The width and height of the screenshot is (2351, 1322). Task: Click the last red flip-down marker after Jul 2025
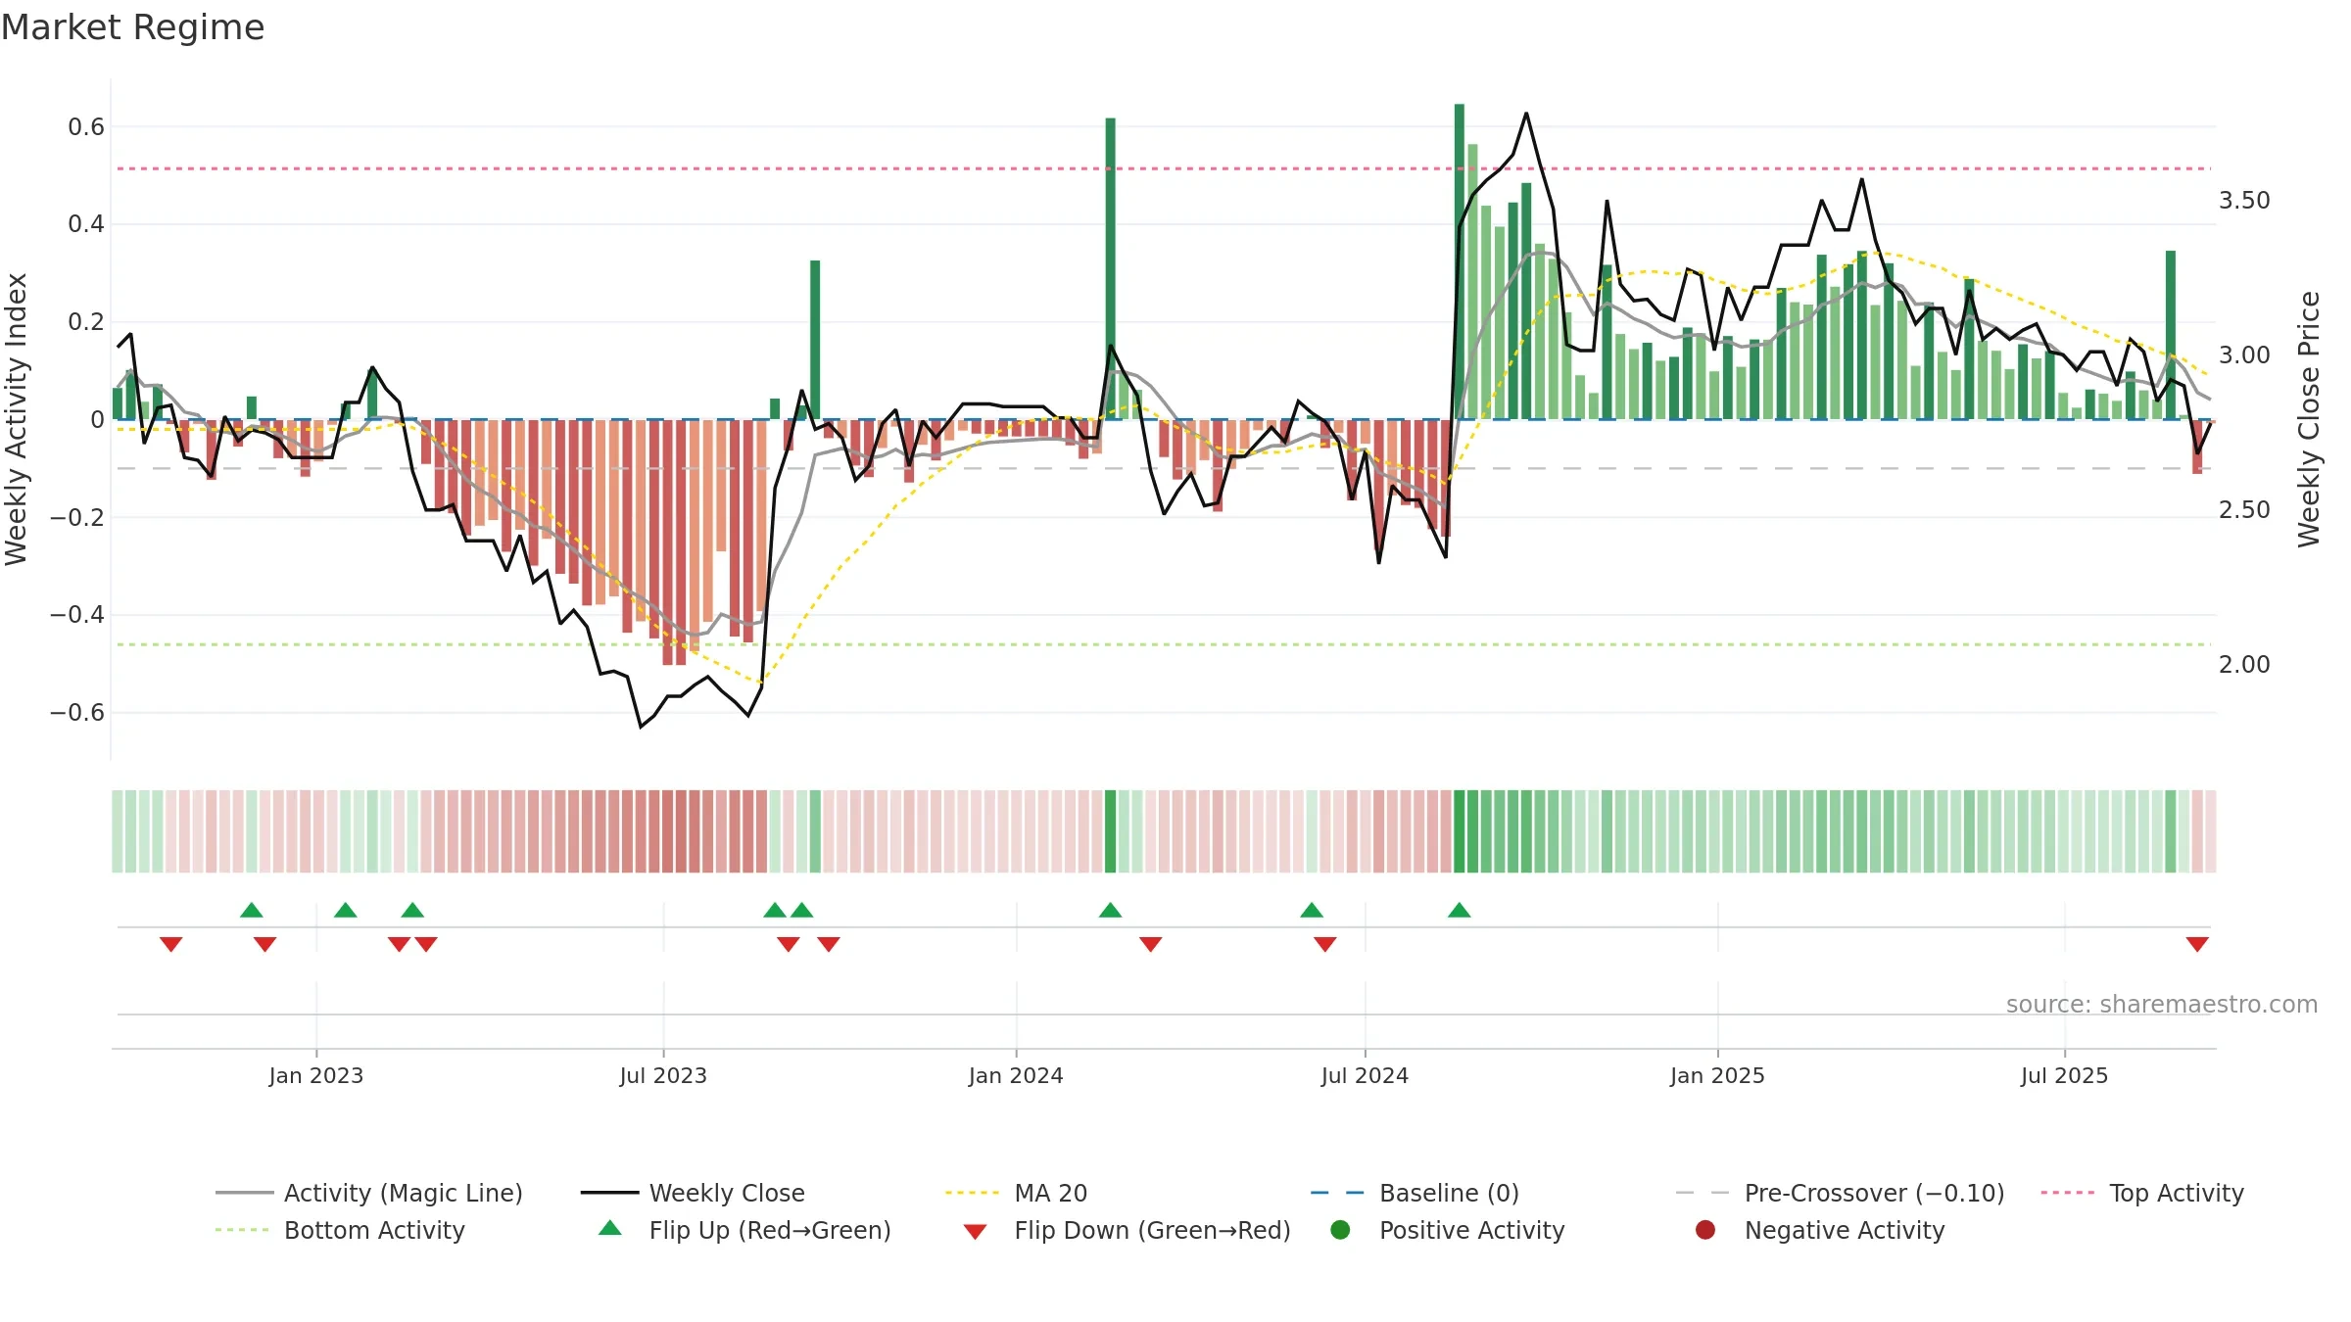tap(2197, 944)
